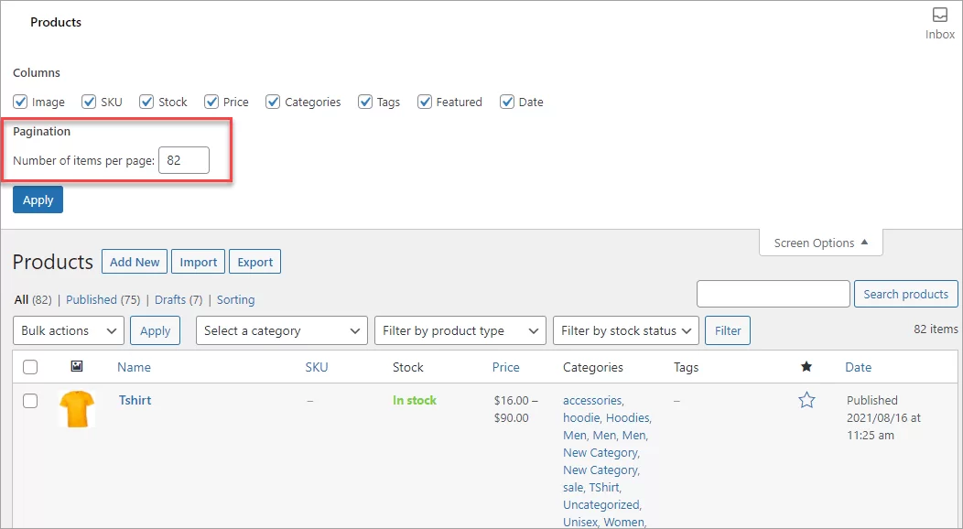Open the Filter by stock status dropdown
Viewport: 963px width, 529px height.
pyautogui.click(x=625, y=330)
